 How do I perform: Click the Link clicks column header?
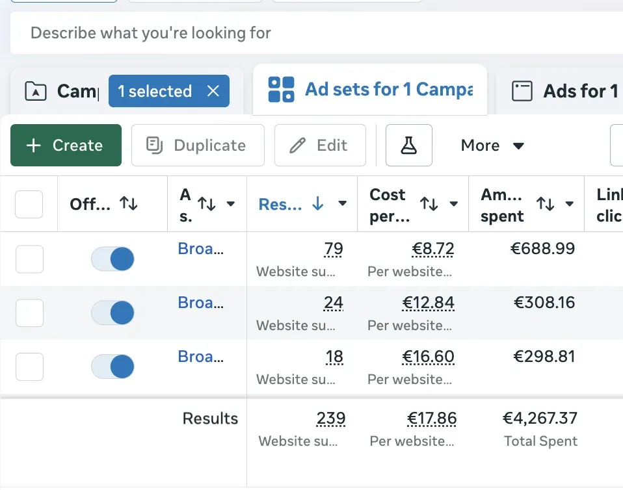tap(609, 205)
